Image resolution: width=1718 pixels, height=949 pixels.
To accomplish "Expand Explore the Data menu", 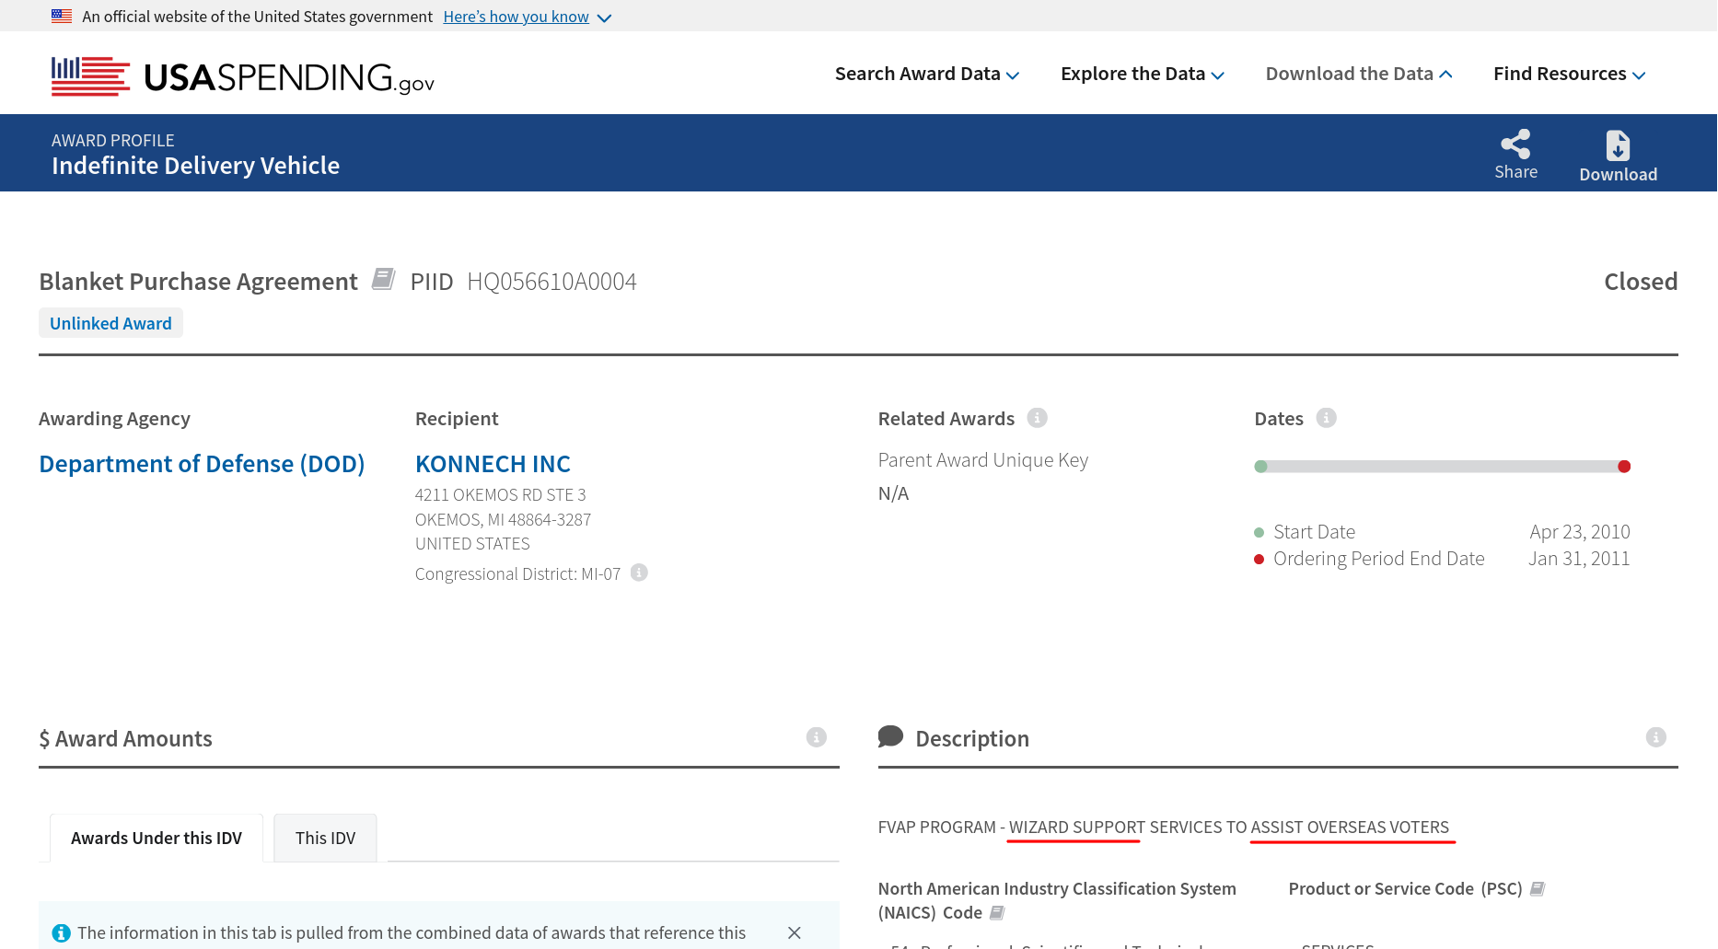I will click(x=1142, y=74).
